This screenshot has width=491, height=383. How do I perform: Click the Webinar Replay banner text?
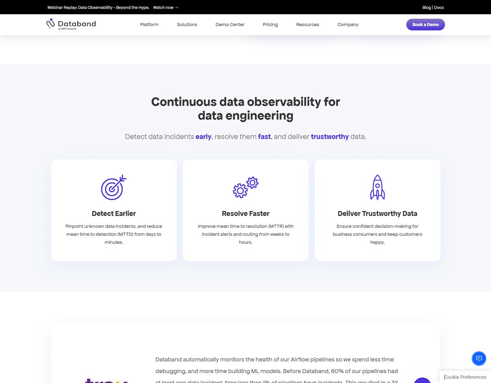[98, 7]
